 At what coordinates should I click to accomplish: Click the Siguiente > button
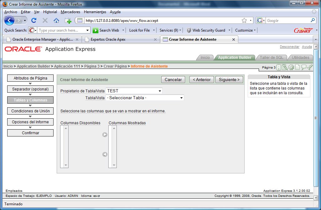229,79
